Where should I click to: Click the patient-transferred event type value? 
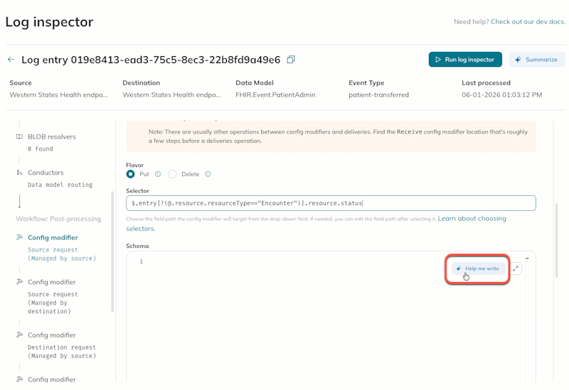pos(378,95)
